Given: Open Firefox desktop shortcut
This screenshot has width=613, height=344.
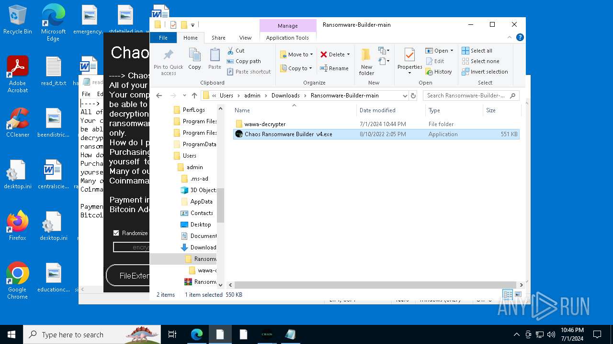Looking at the screenshot, I should (x=18, y=226).
